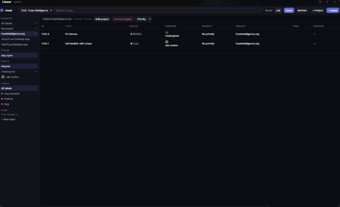This screenshot has height=207, width=340.
Task: Open Vocal Fuse Desktop App project
Action: 19,39
